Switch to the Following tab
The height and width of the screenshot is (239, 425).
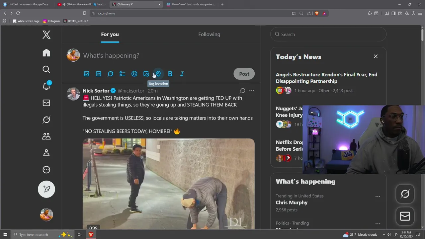(x=209, y=35)
